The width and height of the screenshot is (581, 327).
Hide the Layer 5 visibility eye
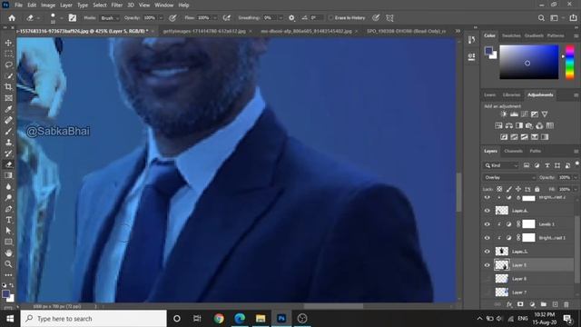[x=487, y=265]
